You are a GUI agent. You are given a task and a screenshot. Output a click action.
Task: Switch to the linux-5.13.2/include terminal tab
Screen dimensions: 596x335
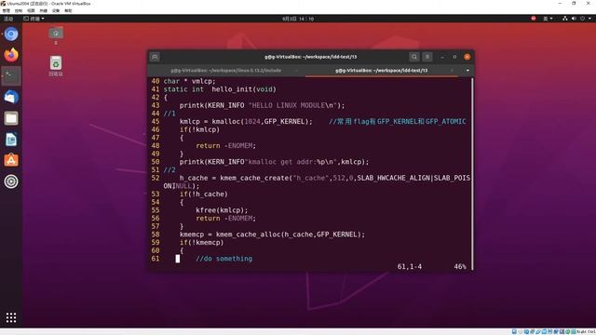[225, 71]
